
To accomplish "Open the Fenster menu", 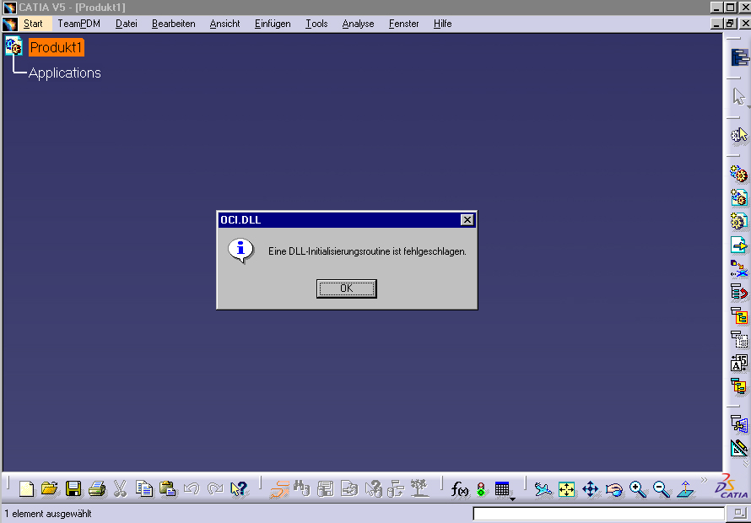I will coord(403,24).
